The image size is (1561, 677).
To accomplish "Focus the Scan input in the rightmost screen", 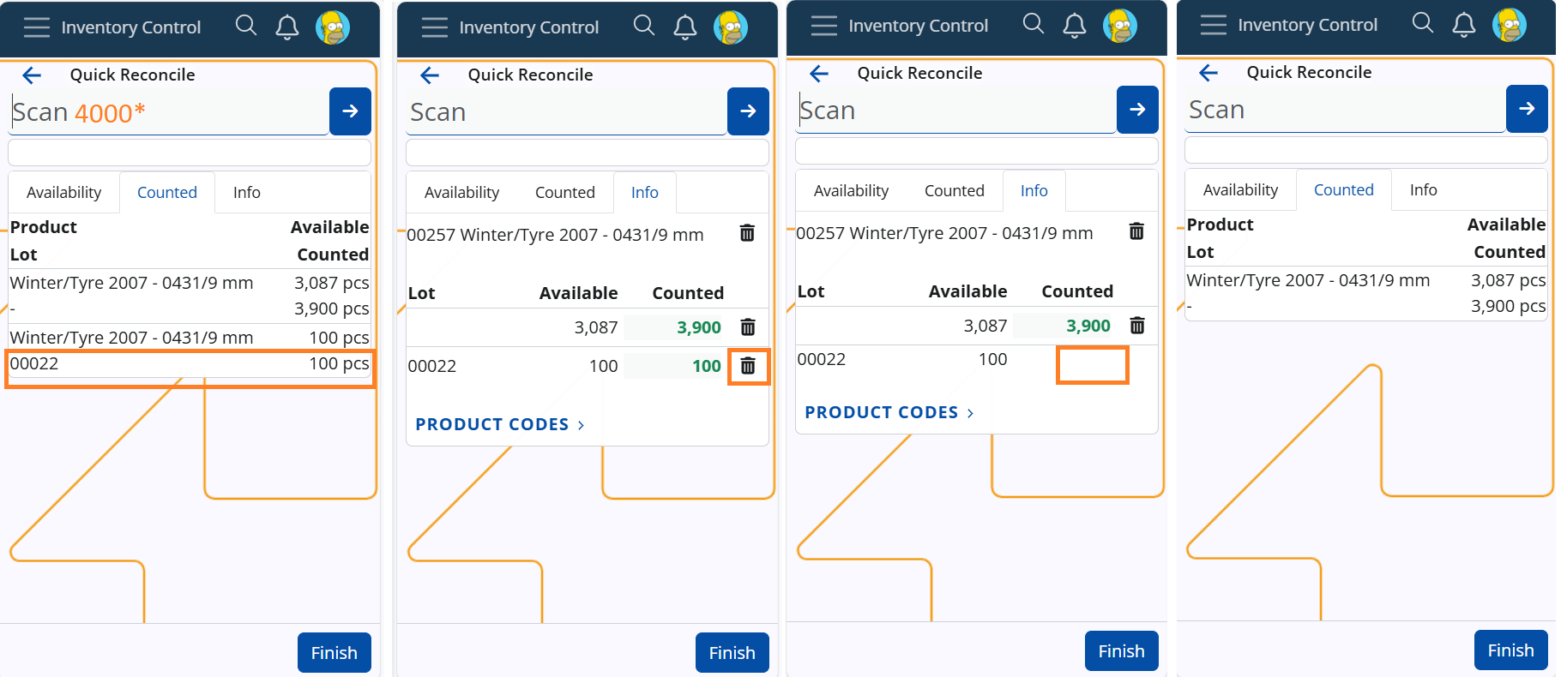I will click(x=1346, y=110).
